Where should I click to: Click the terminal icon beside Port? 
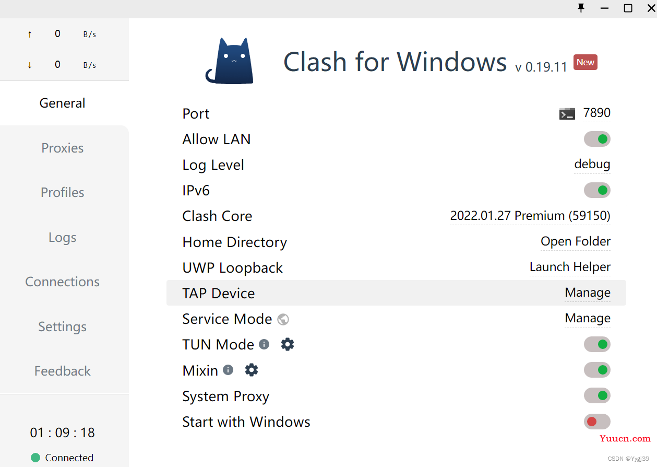click(567, 113)
